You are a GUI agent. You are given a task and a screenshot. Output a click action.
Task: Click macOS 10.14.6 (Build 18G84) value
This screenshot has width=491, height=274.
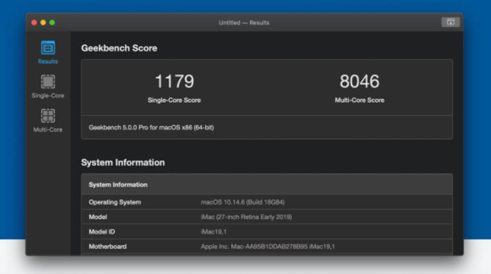[x=243, y=202]
